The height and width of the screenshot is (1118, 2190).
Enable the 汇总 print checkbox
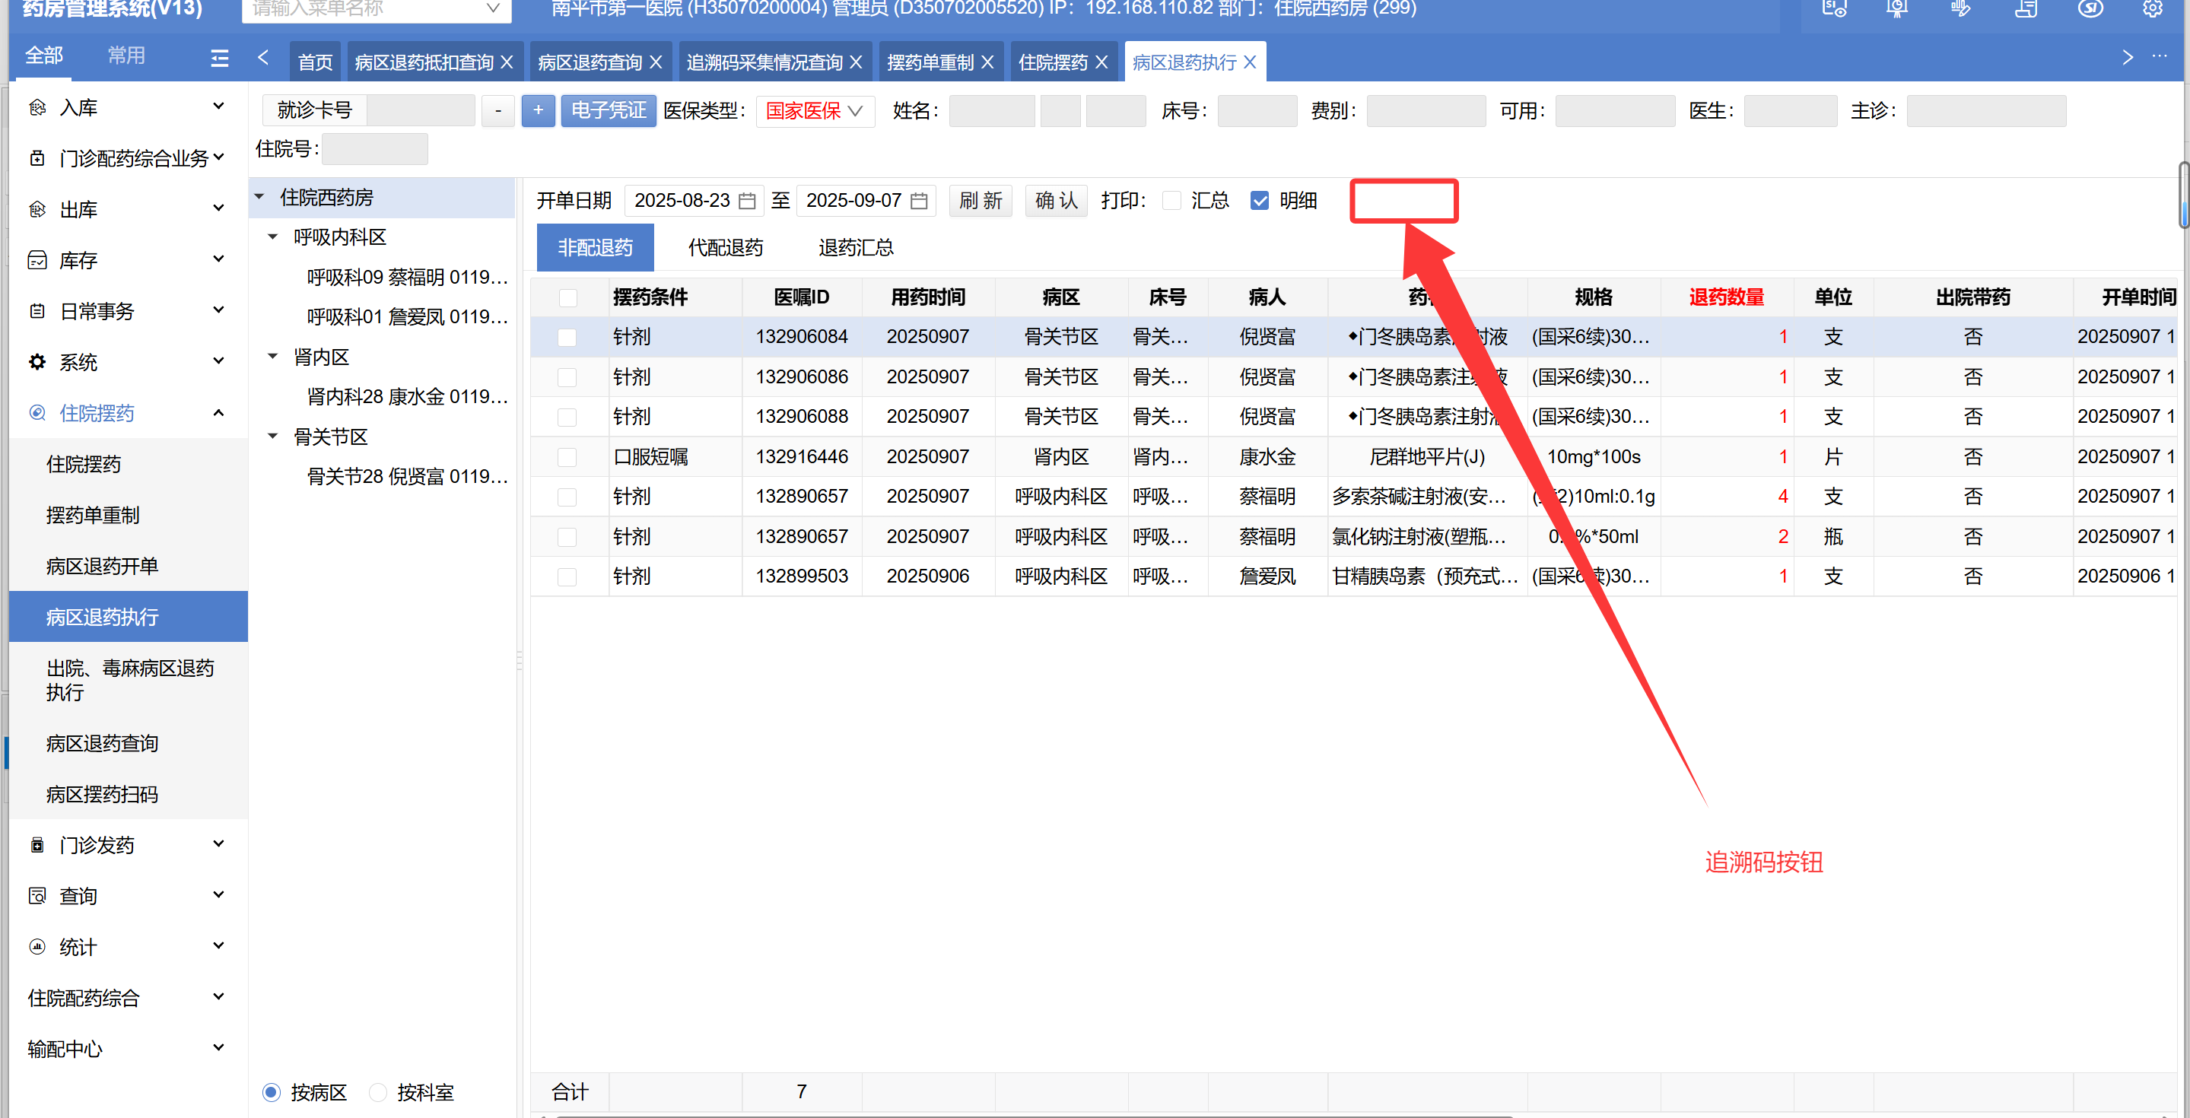tap(1171, 201)
